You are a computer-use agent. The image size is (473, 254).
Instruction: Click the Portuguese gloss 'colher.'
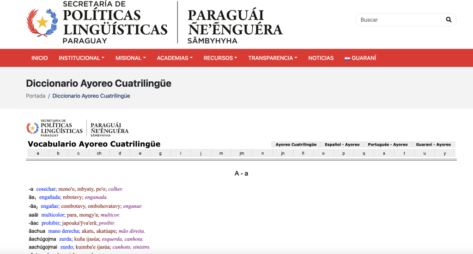tap(115, 189)
